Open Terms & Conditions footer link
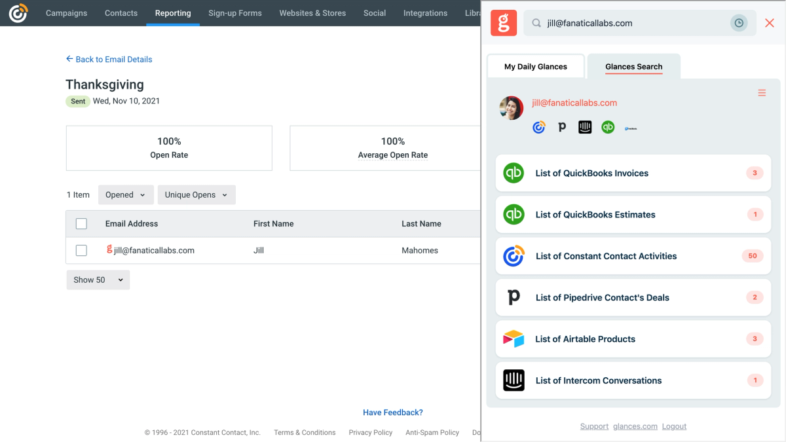 pyautogui.click(x=305, y=432)
